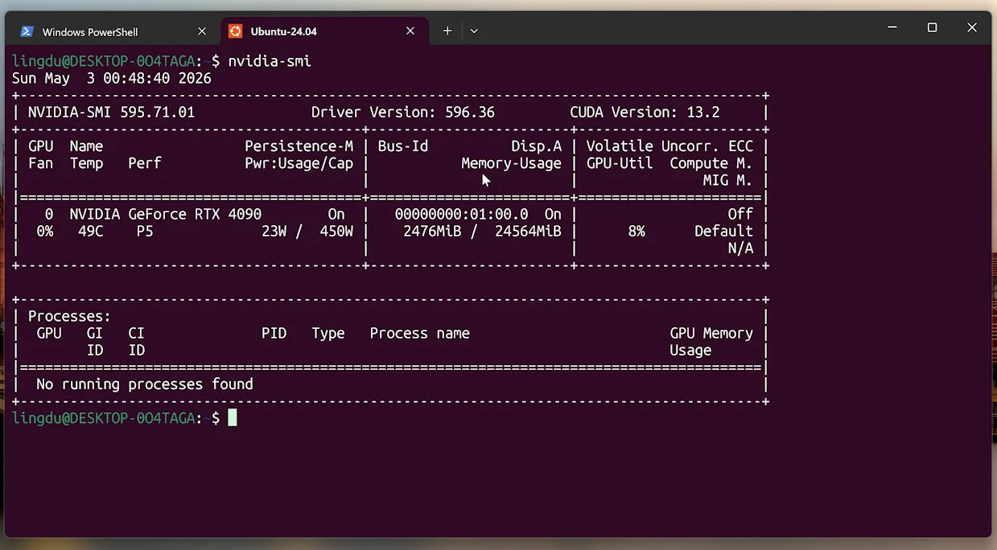
Task: Click No running processes found message
Action: click(145, 384)
